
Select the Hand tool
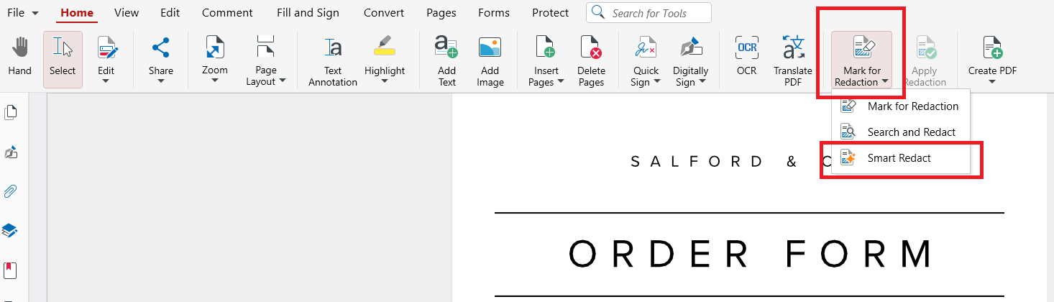tap(19, 58)
